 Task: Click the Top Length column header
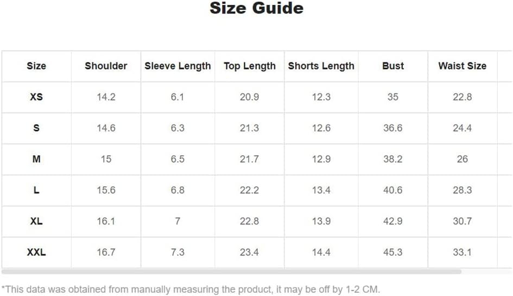pyautogui.click(x=250, y=66)
